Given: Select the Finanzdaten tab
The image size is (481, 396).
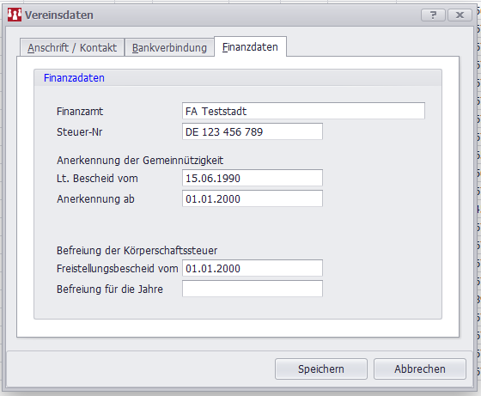Looking at the screenshot, I should click(250, 46).
